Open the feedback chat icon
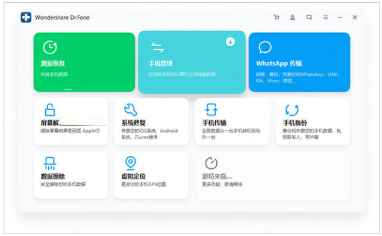Image resolution: width=382 pixels, height=236 pixels. [309, 17]
